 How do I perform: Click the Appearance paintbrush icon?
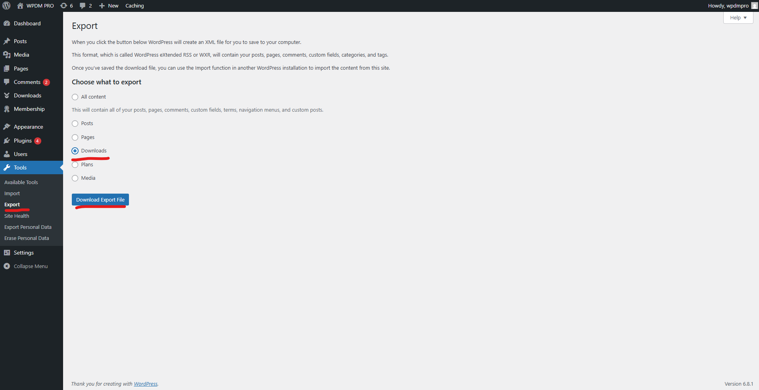point(7,127)
